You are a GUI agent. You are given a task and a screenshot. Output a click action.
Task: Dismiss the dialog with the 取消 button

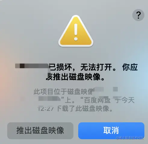[x=111, y=131]
